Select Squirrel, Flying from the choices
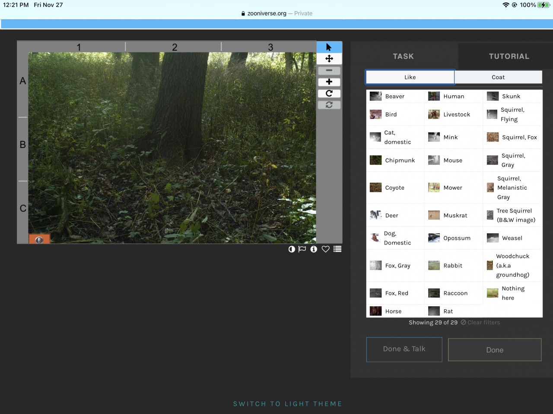The width and height of the screenshot is (553, 414). tap(512, 114)
